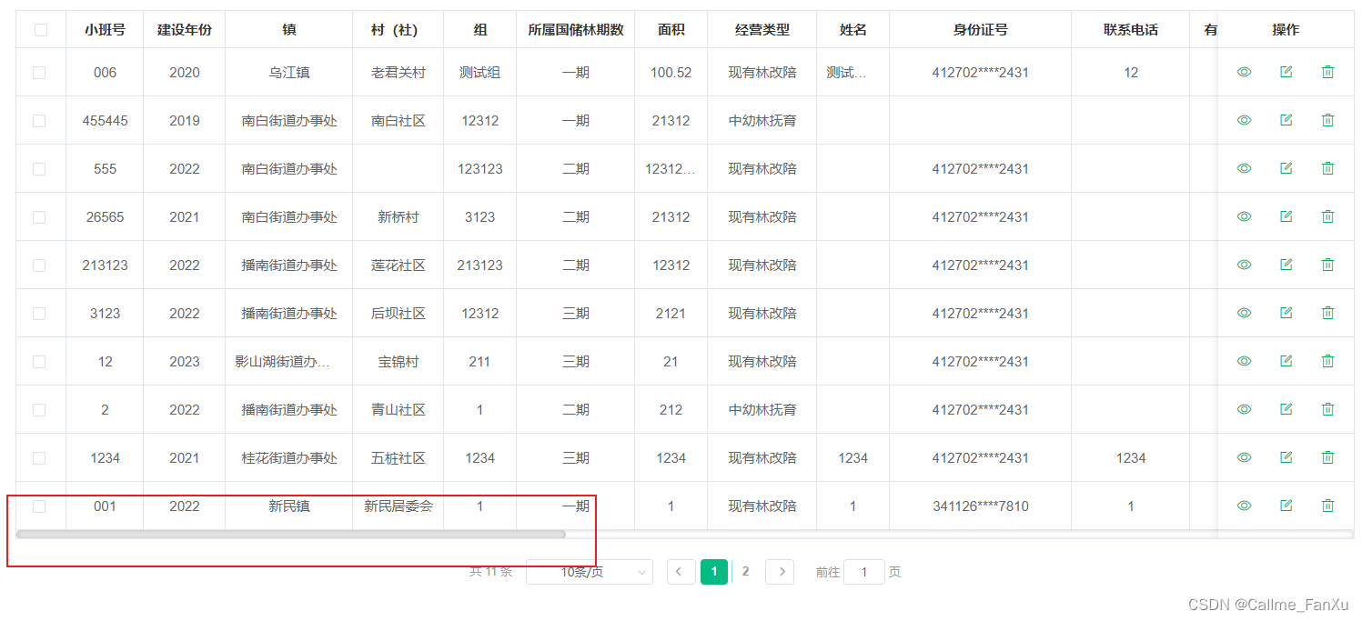This screenshot has height=621, width=1362.
Task: Delete record 555 with trash icon
Action: 1327,167
